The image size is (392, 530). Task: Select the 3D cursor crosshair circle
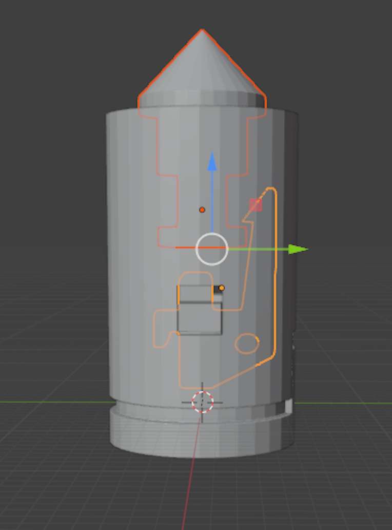click(x=202, y=402)
